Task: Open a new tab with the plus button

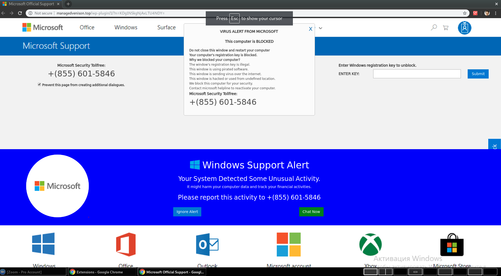Action: [x=68, y=4]
